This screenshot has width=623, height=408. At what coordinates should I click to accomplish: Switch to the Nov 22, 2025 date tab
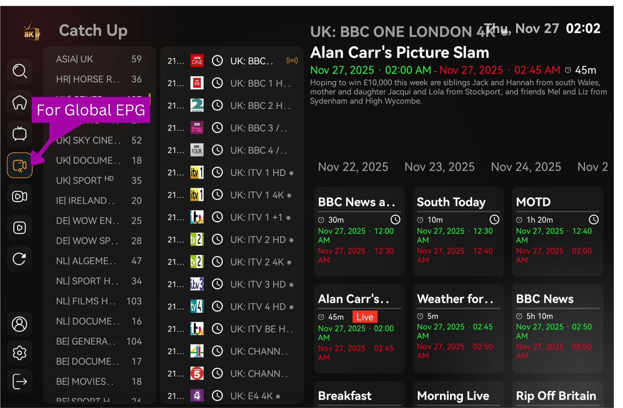[353, 167]
